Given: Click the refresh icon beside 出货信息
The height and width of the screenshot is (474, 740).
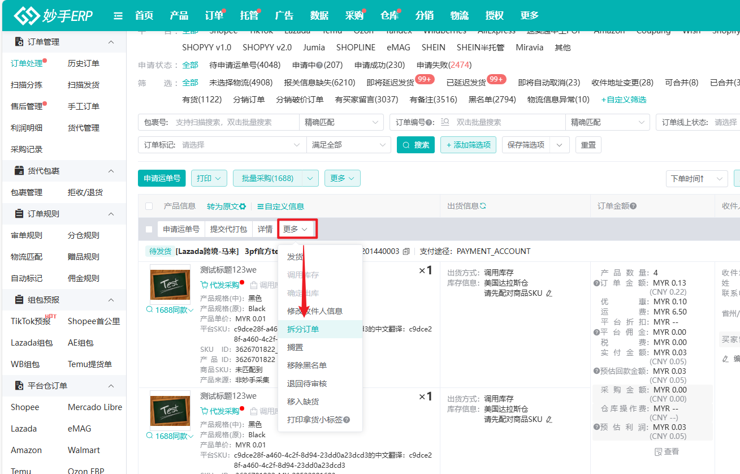Looking at the screenshot, I should (483, 206).
